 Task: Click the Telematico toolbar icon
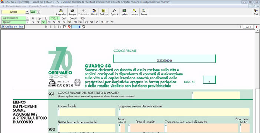click(83, 12)
